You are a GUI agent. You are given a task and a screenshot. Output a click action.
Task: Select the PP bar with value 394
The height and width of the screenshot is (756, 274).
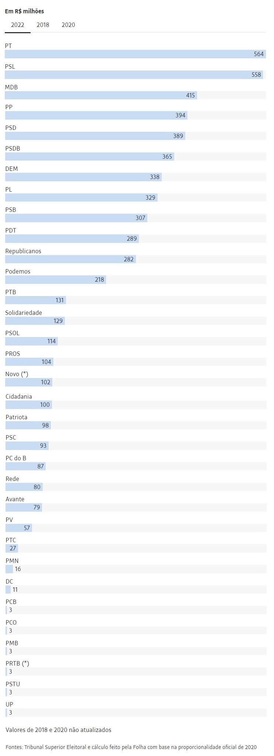[x=96, y=115]
